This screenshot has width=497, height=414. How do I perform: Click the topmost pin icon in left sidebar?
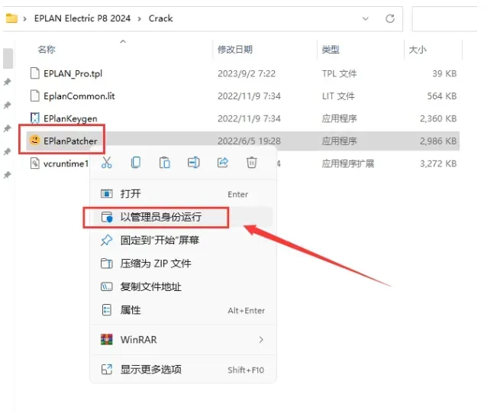(7, 82)
